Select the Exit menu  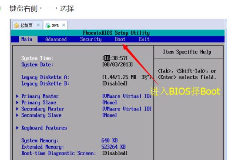(x=144, y=39)
